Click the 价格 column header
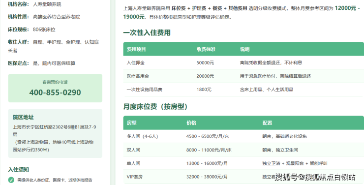This screenshot has width=364, height=185. point(191,123)
